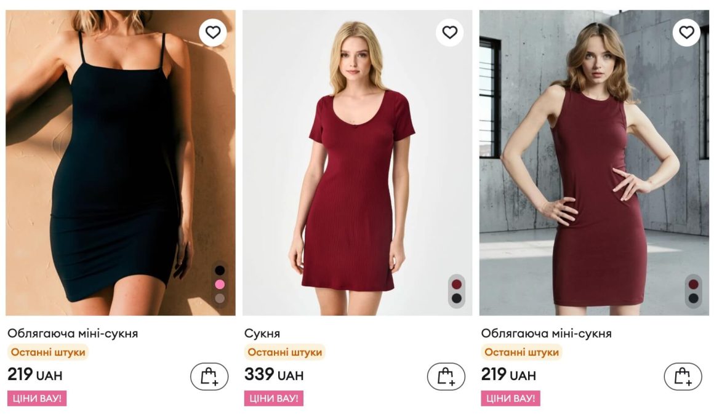Open the first Облягаюча міні-сукня product title
The width and height of the screenshot is (714, 414).
[x=73, y=333]
